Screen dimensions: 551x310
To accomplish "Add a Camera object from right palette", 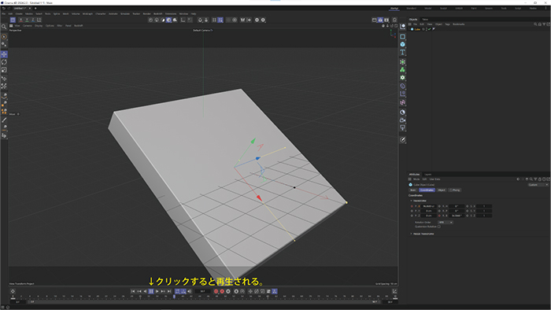I will (403, 120).
